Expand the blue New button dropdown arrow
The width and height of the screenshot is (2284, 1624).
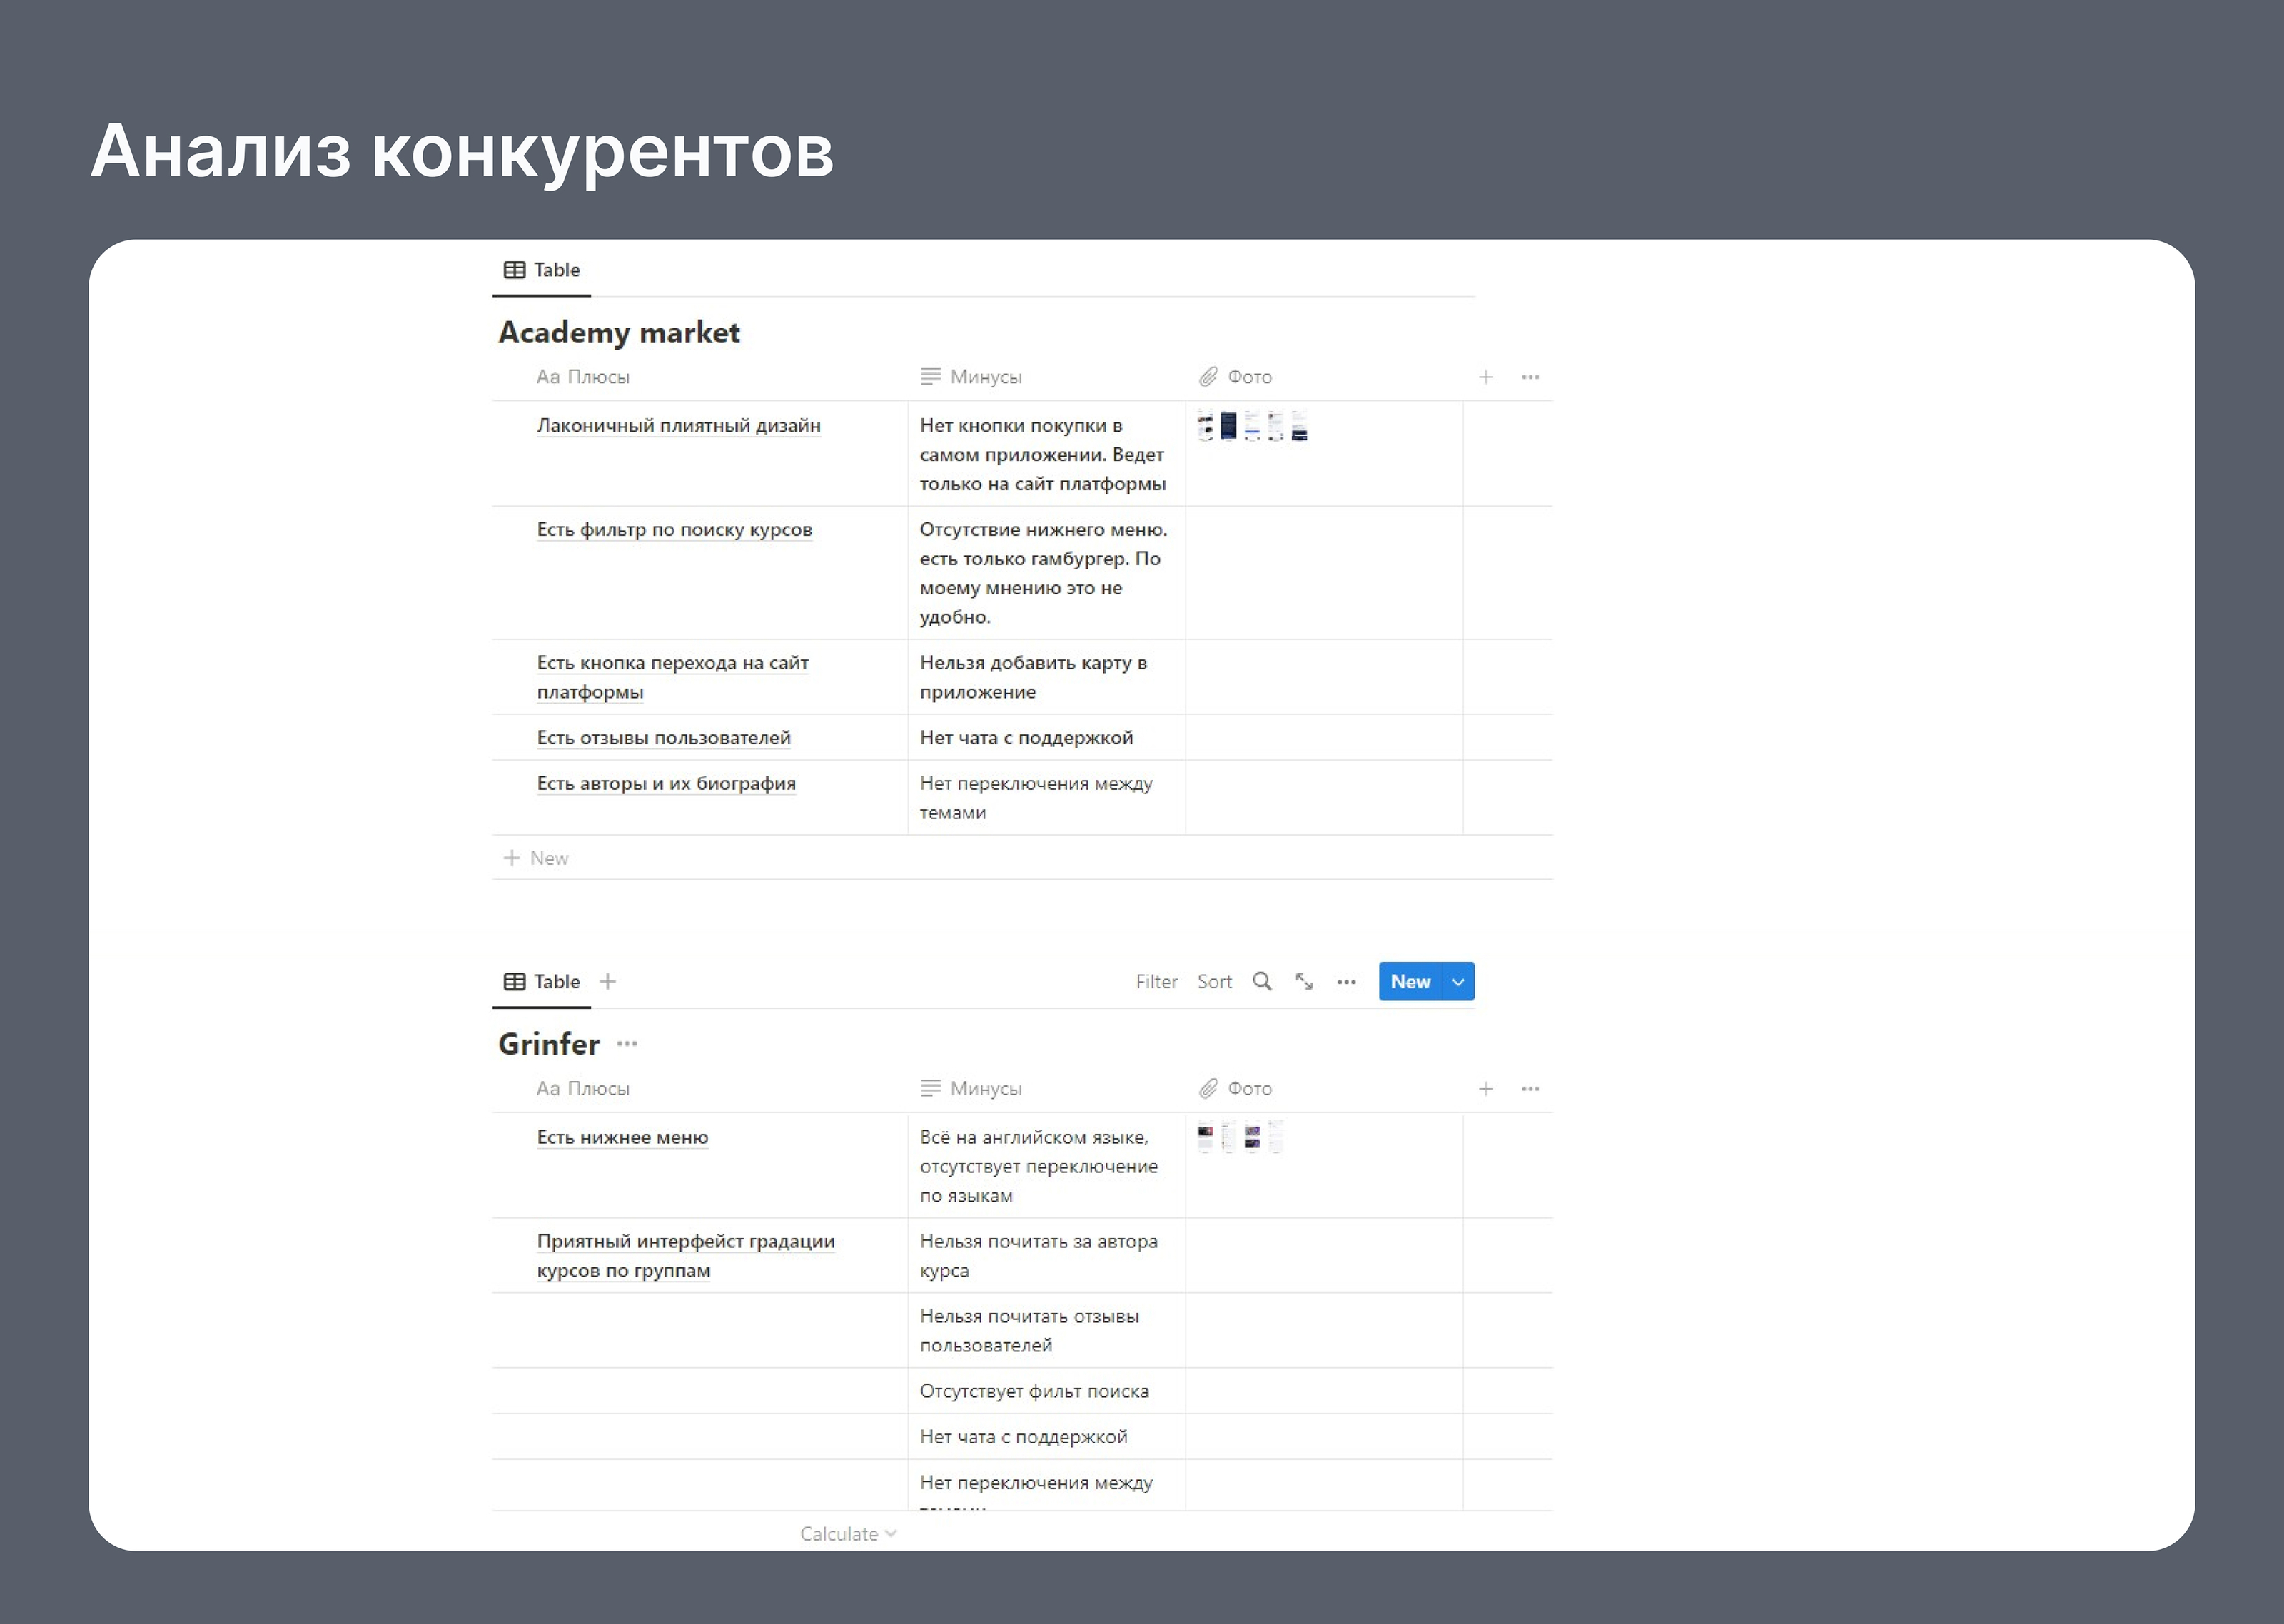1458,982
